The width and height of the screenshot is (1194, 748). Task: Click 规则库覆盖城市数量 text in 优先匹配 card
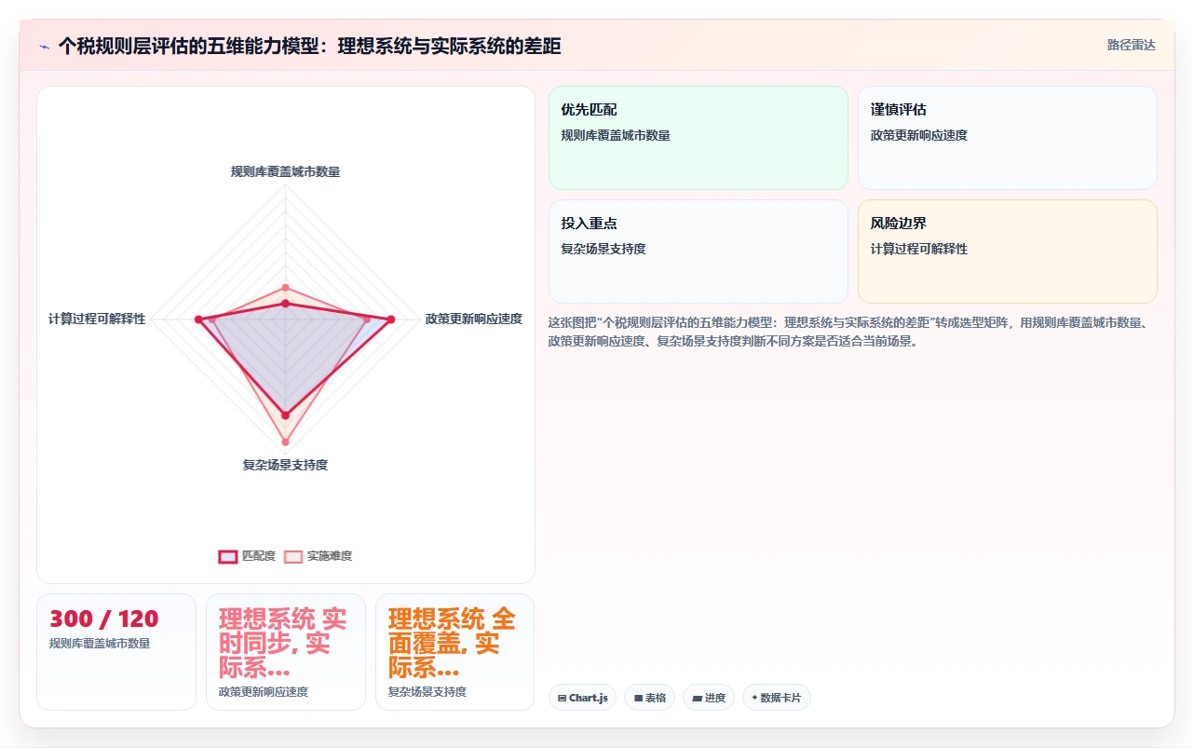tap(616, 135)
